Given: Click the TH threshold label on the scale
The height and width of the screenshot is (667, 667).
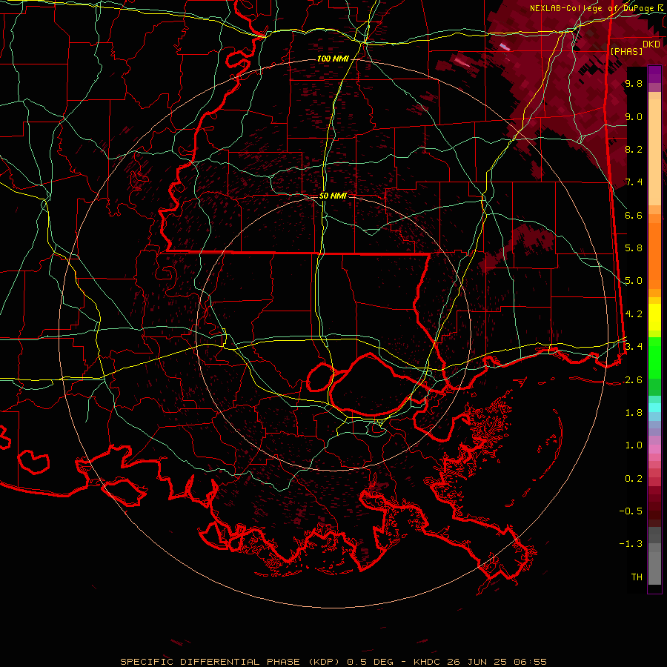Looking at the screenshot, I should (x=637, y=577).
